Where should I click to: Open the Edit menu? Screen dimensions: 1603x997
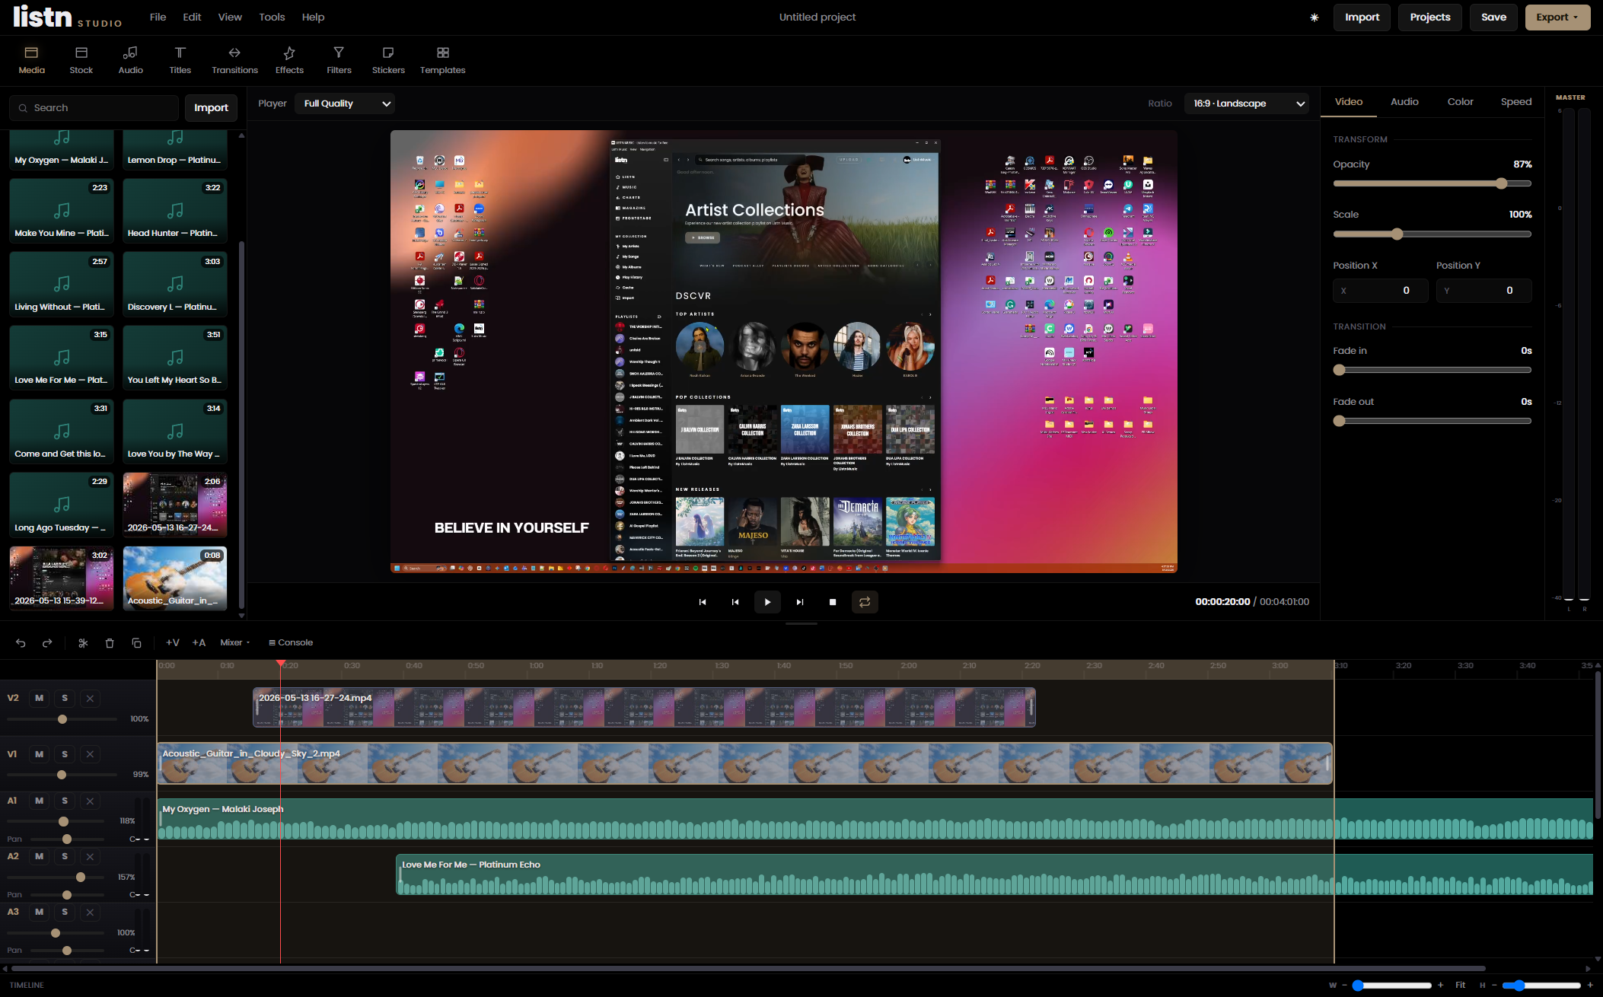pyautogui.click(x=192, y=17)
